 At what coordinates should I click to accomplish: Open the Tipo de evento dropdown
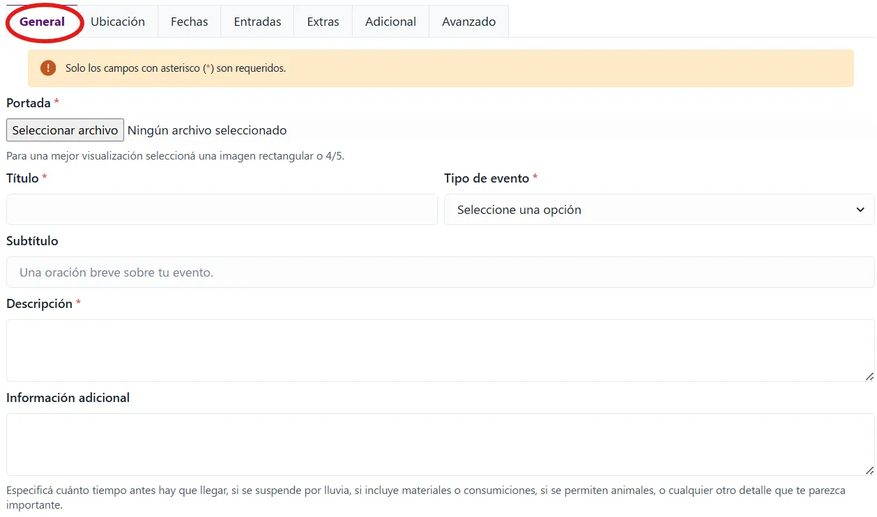[659, 210]
